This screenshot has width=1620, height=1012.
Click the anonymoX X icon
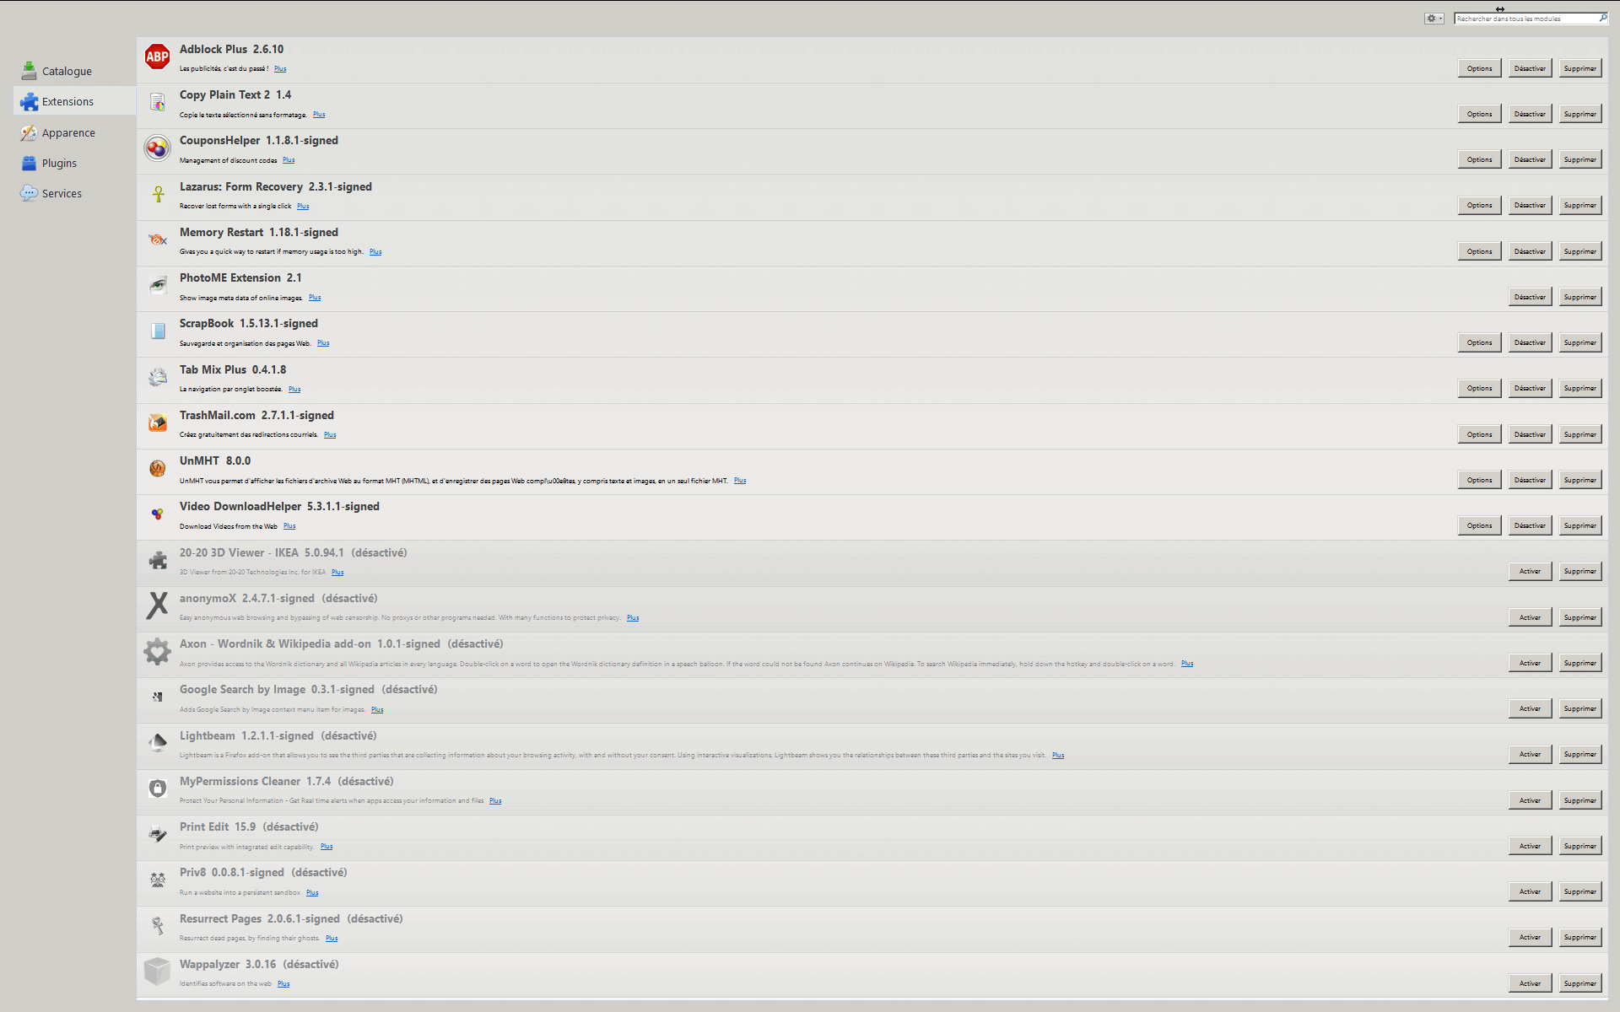157,606
